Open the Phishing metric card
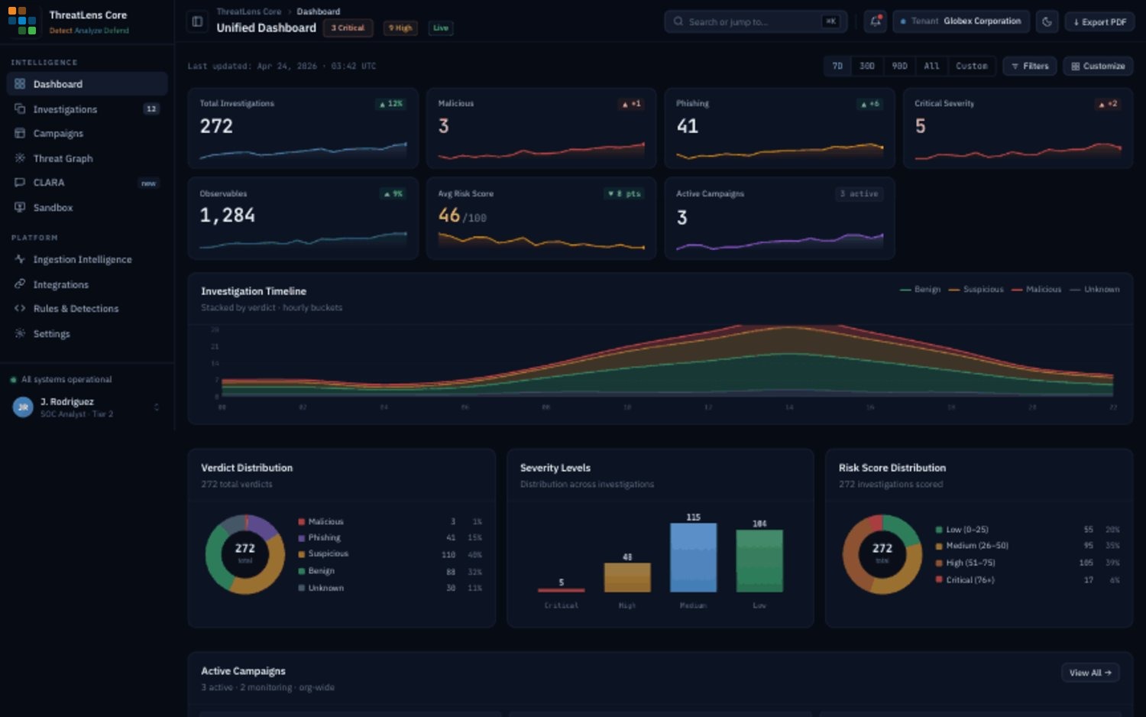 779,128
